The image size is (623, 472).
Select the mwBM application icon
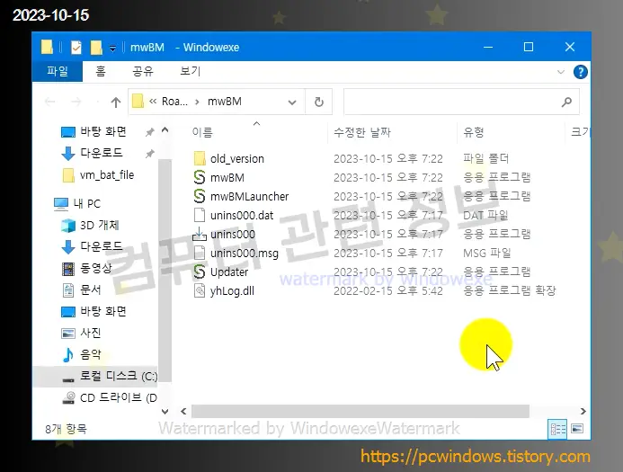point(200,177)
